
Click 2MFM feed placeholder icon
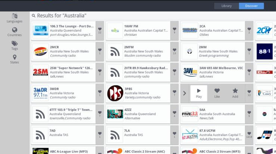click(x=115, y=51)
